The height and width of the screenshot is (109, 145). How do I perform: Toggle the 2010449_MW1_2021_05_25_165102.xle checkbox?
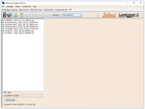[x=4, y=27]
